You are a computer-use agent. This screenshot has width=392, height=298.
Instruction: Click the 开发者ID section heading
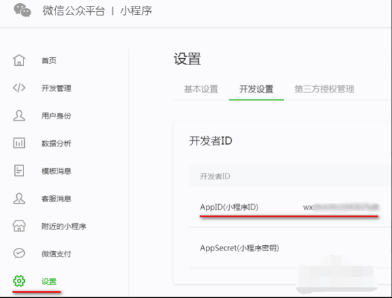click(211, 141)
